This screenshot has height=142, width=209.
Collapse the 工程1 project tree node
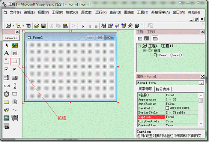tap(139, 46)
